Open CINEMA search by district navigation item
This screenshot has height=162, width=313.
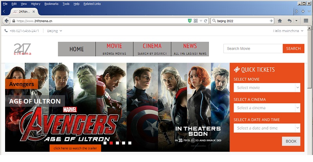[x=152, y=49]
